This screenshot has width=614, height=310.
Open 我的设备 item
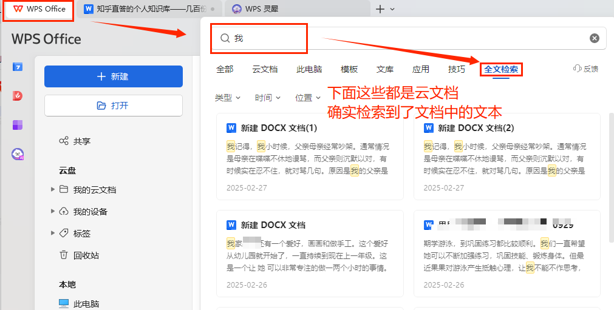tap(90, 212)
